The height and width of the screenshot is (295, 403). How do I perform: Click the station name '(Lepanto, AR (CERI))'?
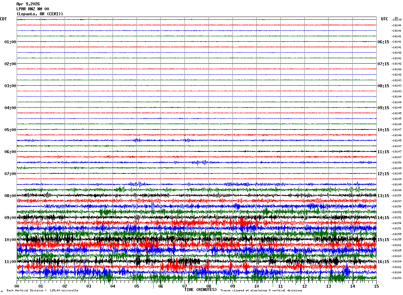click(40, 14)
